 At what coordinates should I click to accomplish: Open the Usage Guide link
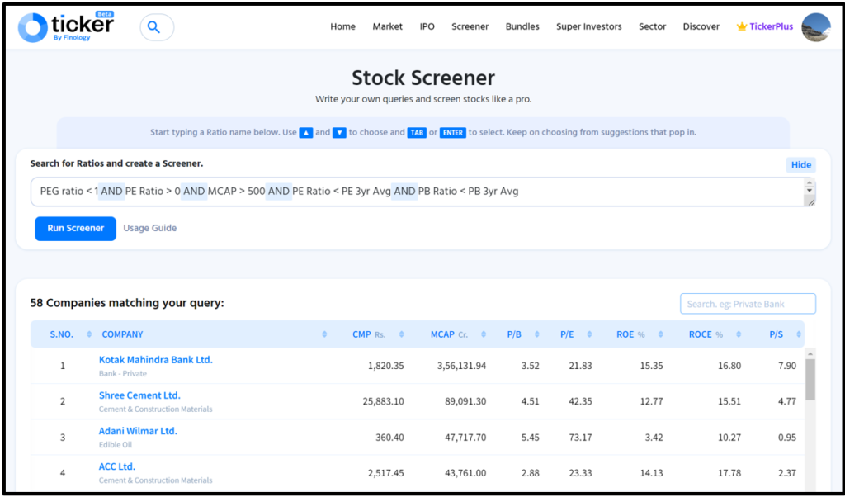(x=149, y=228)
